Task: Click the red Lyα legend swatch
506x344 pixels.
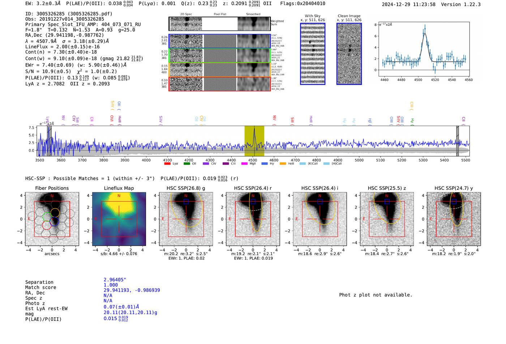Action: click(x=167, y=164)
